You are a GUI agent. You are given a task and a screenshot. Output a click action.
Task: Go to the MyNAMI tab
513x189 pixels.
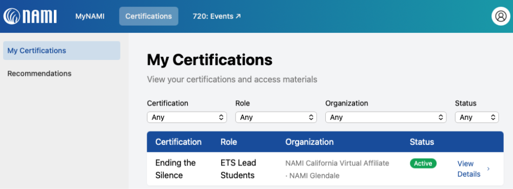click(90, 16)
